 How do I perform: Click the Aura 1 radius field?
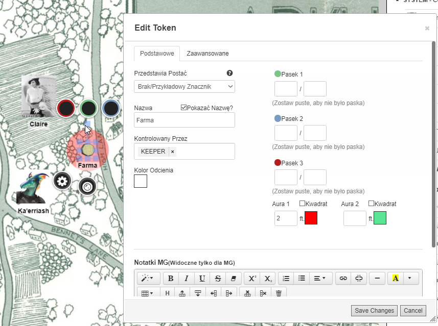click(x=286, y=218)
